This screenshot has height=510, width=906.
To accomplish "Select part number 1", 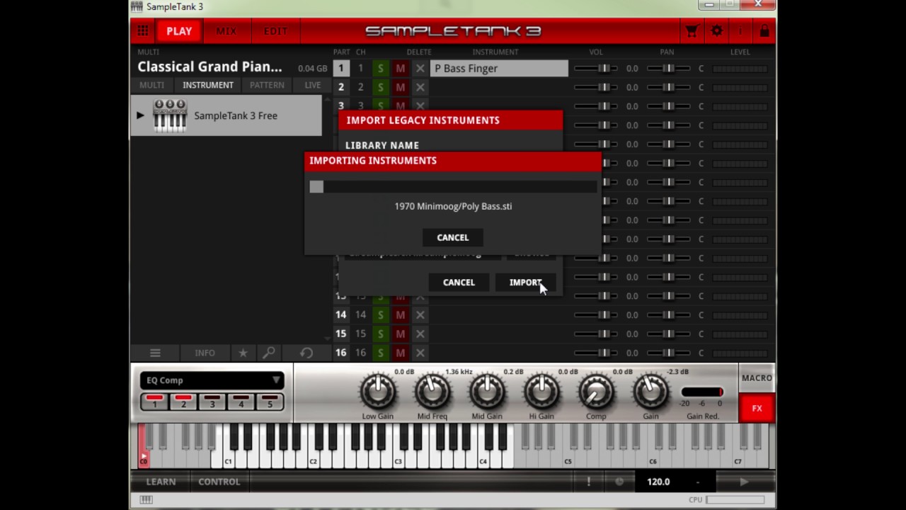I will 340,69.
